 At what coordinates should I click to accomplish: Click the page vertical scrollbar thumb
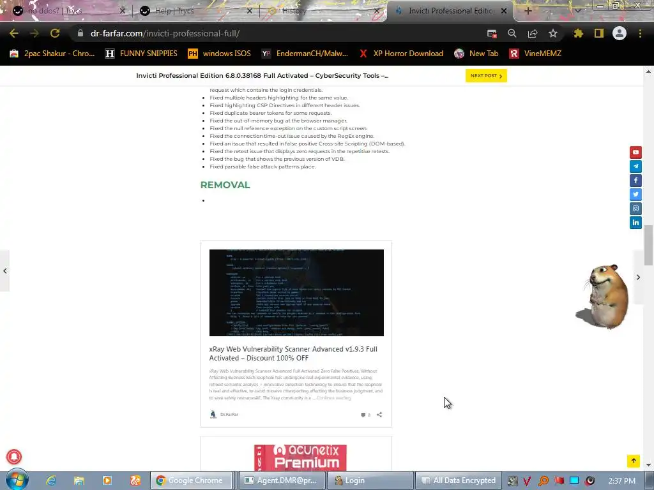pos(648,245)
